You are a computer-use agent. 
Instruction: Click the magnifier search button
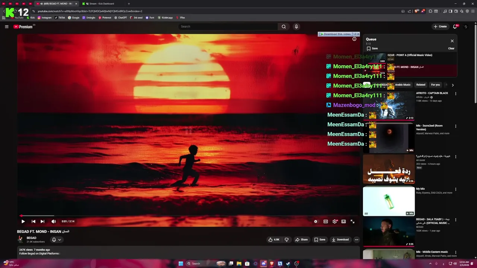tap(284, 26)
